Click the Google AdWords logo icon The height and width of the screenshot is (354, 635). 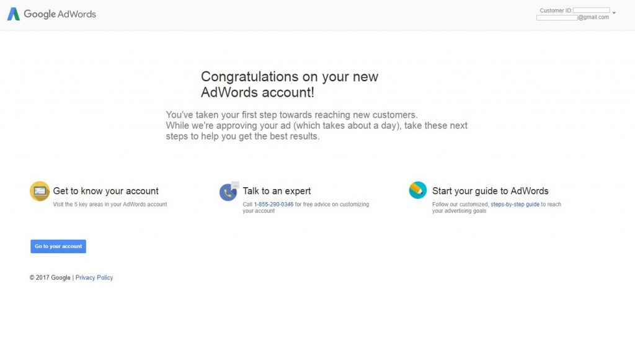14,14
